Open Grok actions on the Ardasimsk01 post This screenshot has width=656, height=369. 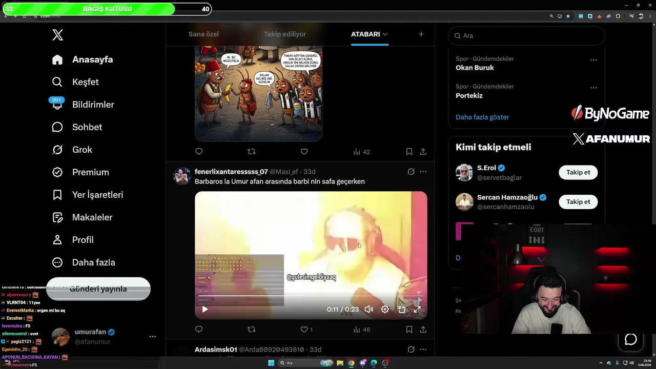[411, 350]
